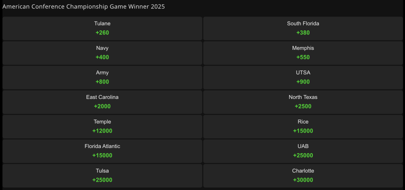Pick Rice at +15000
405x190 pixels.
pyautogui.click(x=303, y=127)
